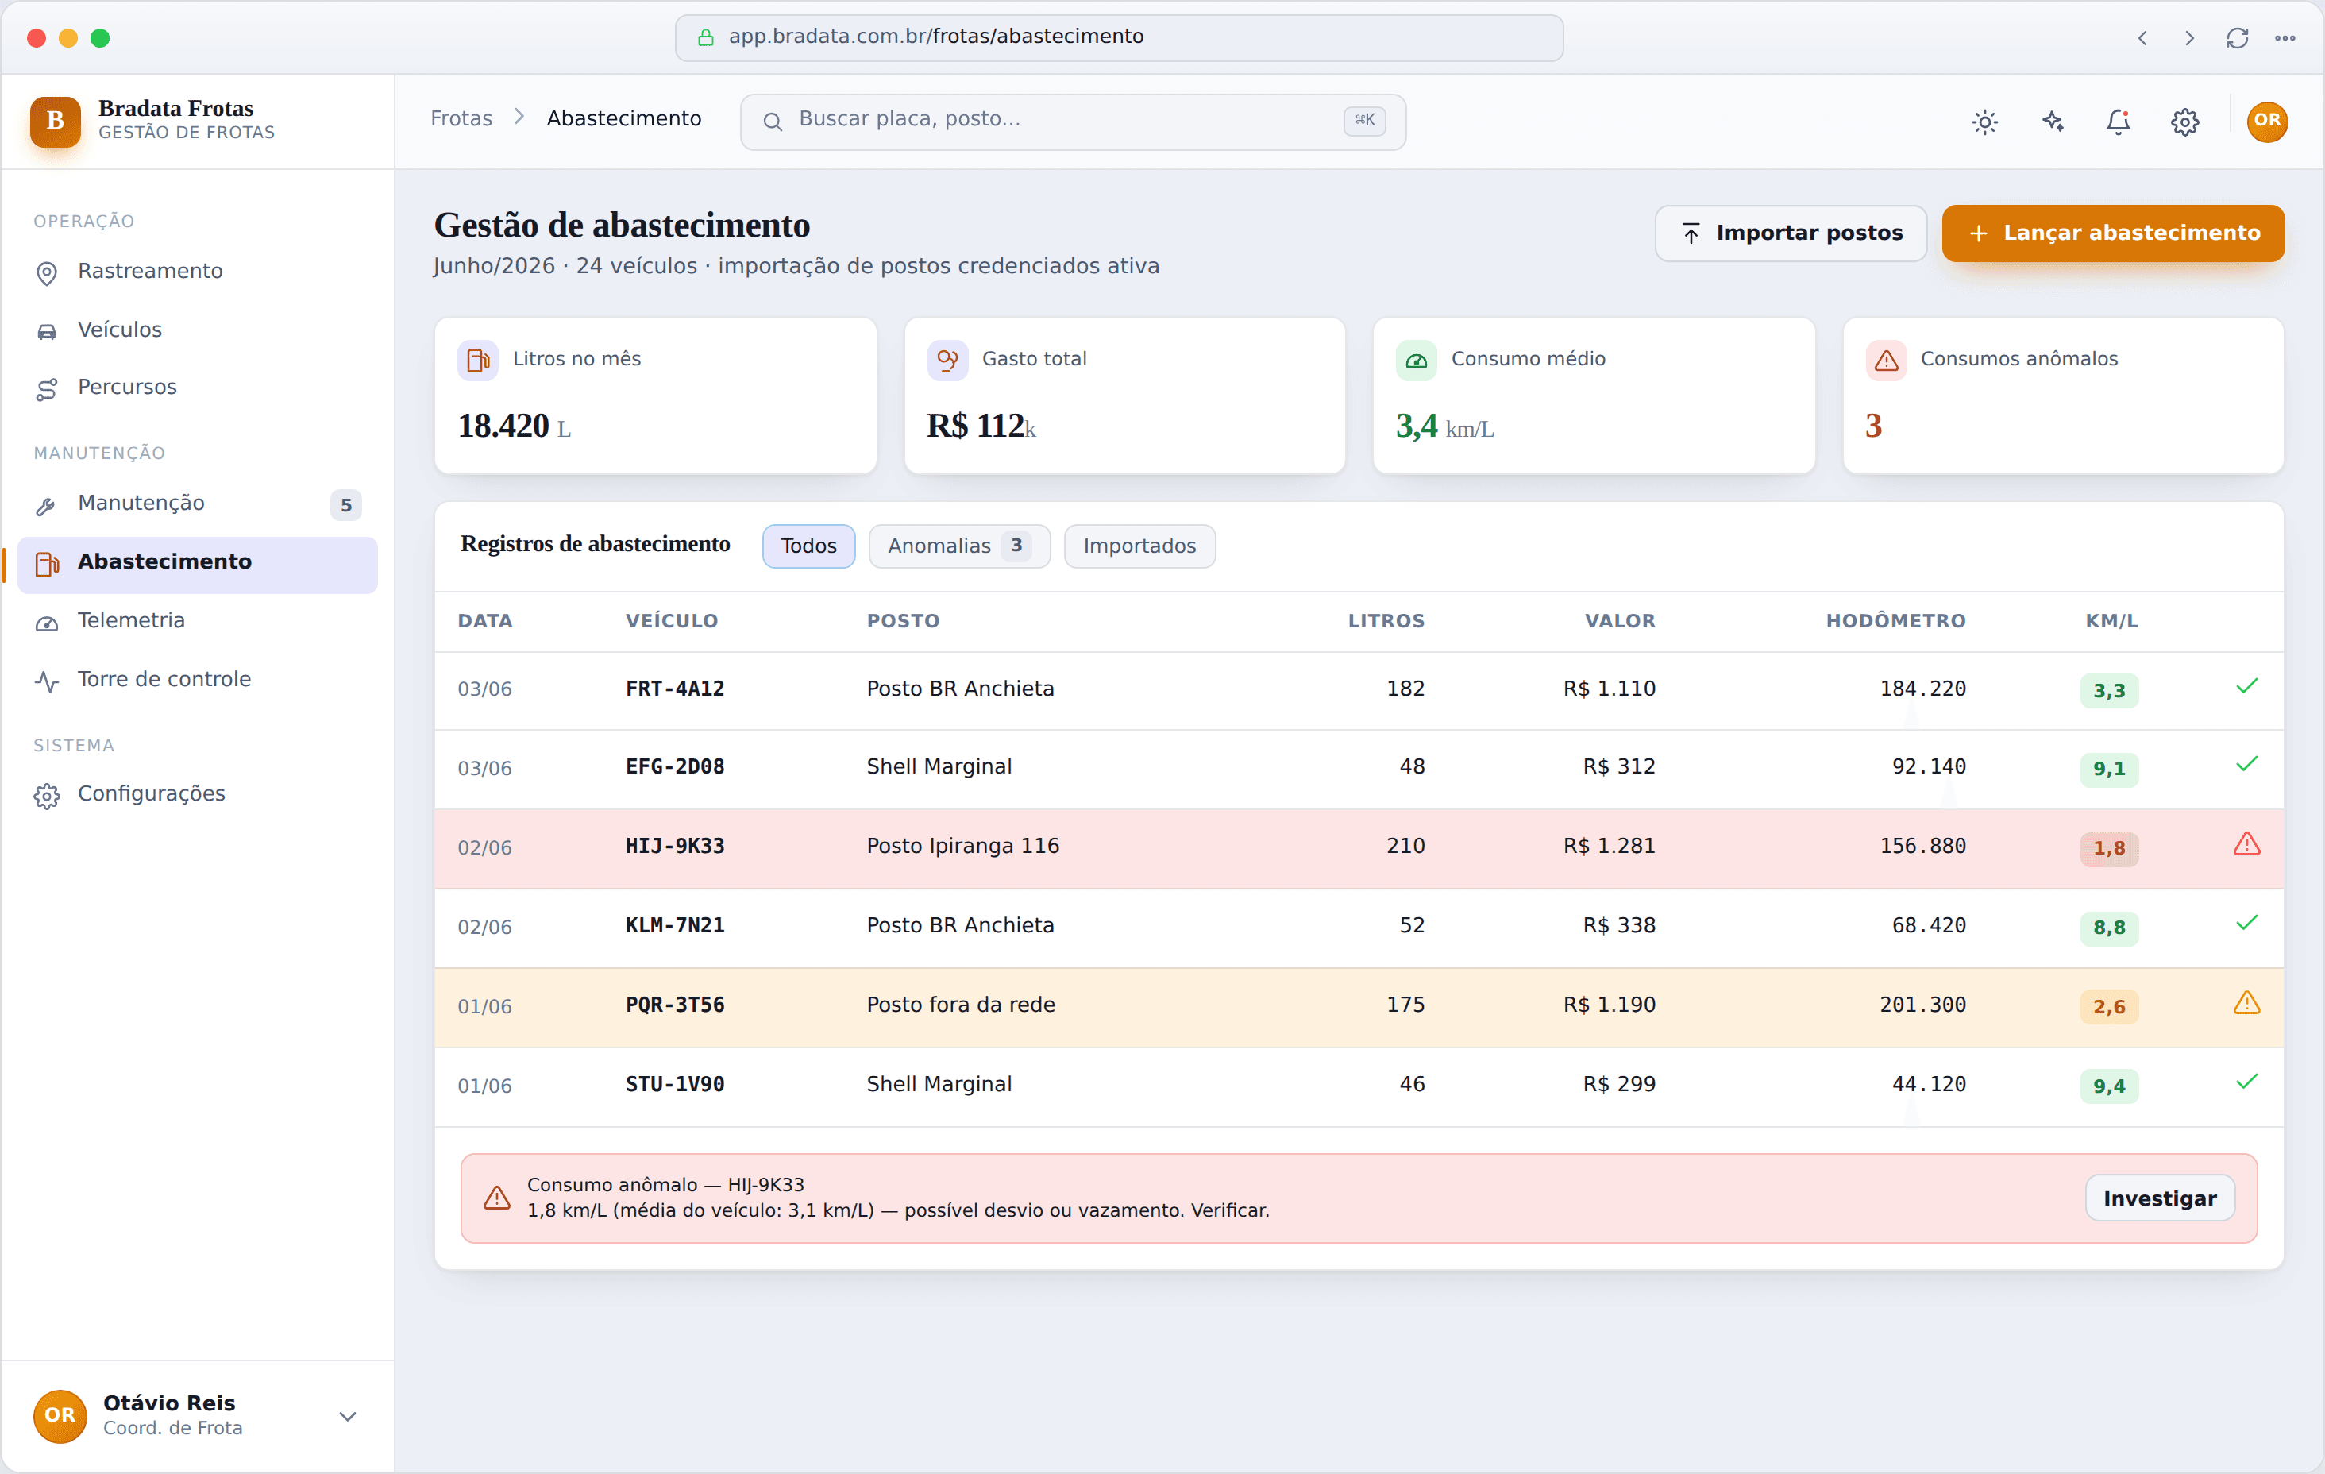Click warning icon on PQR-3T56 row
The width and height of the screenshot is (2325, 1474).
[x=2246, y=1004]
